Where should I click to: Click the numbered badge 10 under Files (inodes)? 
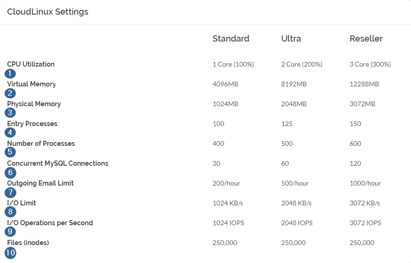point(10,253)
